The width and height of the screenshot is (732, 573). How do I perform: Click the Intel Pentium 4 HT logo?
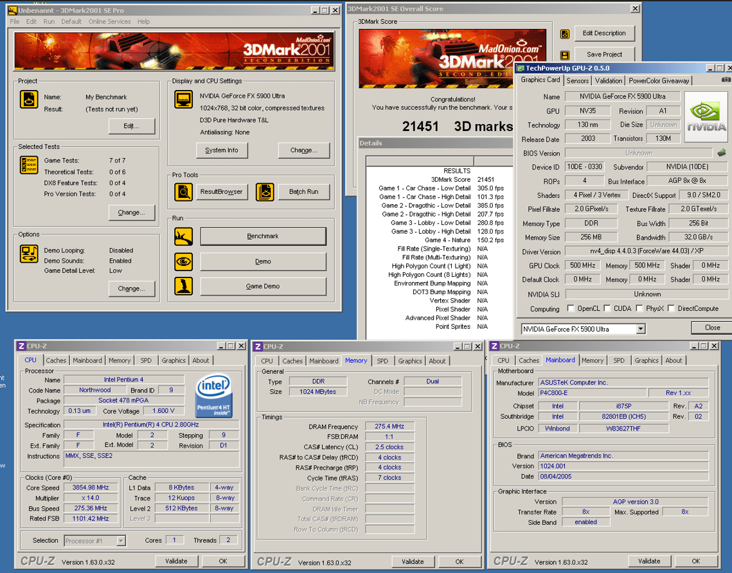(x=214, y=396)
